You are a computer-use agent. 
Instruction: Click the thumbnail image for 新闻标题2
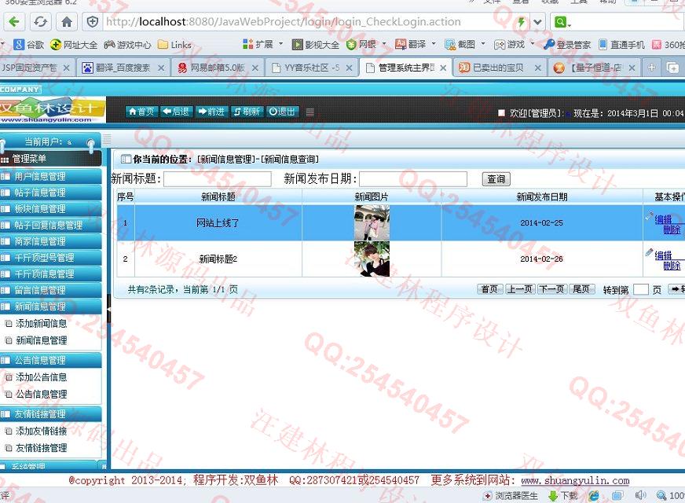pos(372,259)
